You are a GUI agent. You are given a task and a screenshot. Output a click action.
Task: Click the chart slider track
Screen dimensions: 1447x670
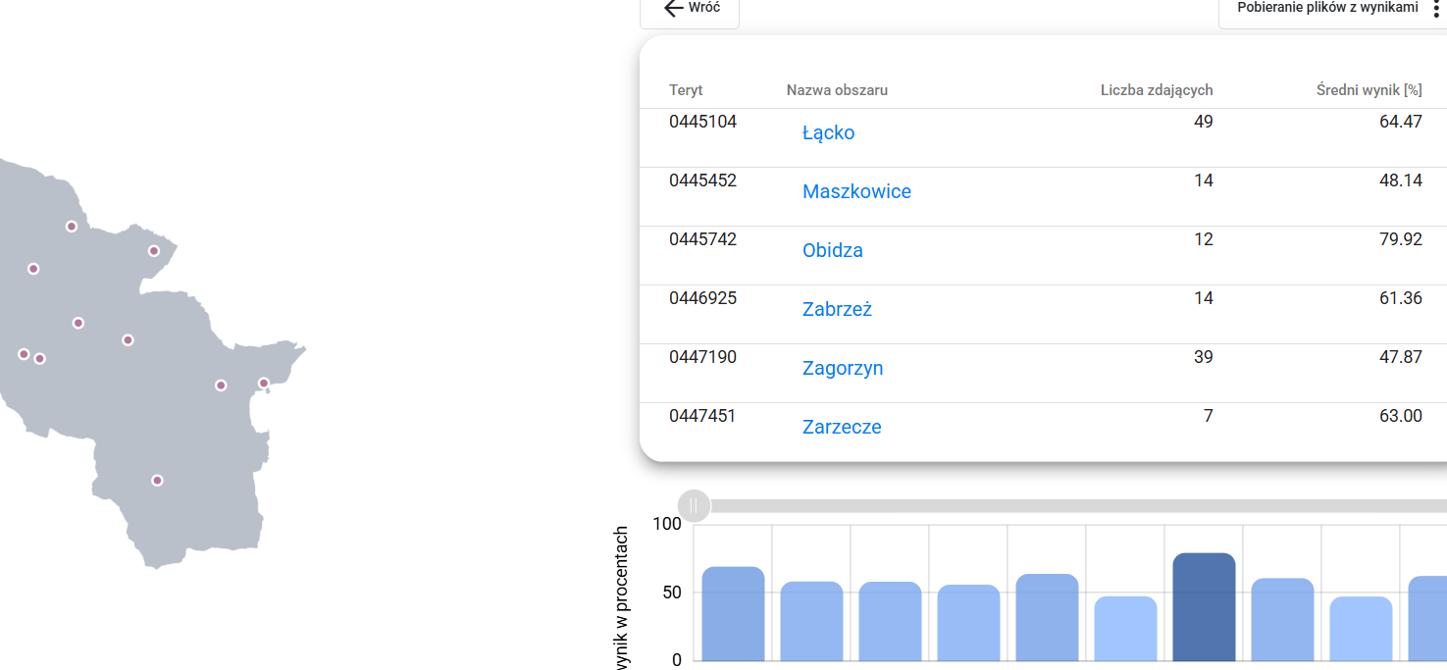1079,506
